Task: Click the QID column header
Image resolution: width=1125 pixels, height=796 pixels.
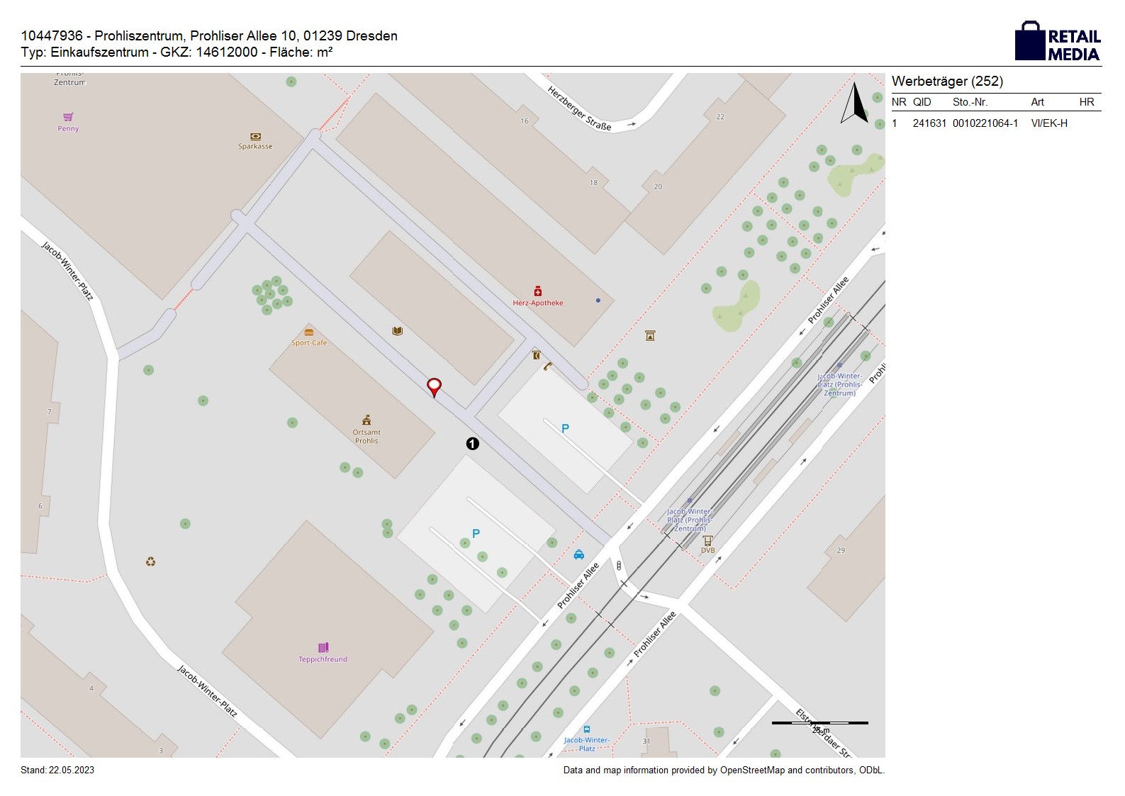Action: pos(922,102)
